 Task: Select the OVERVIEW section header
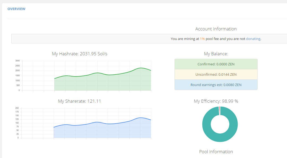tap(16, 9)
